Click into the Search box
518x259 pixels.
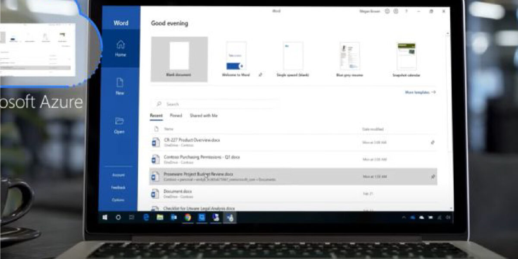[215, 104]
